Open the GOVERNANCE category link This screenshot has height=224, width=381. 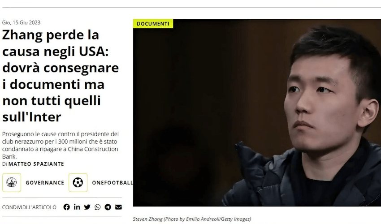45,183
